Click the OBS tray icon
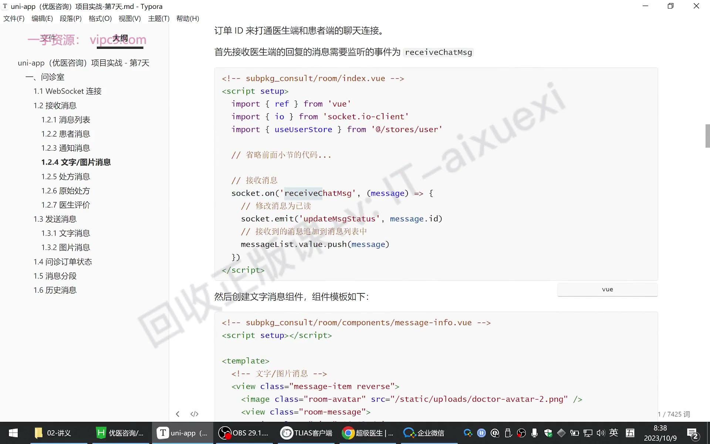Image resolution: width=710 pixels, height=444 pixels. (521, 433)
